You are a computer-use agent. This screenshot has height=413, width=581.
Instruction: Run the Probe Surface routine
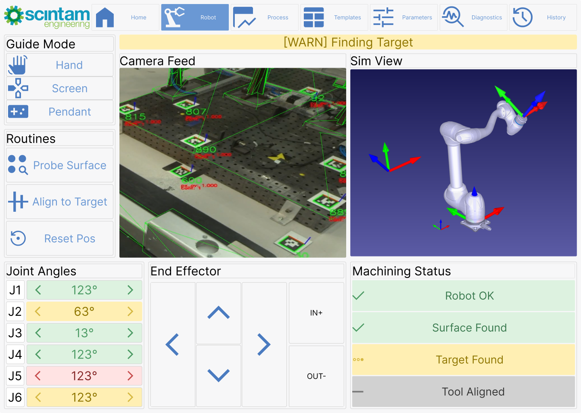click(60, 165)
